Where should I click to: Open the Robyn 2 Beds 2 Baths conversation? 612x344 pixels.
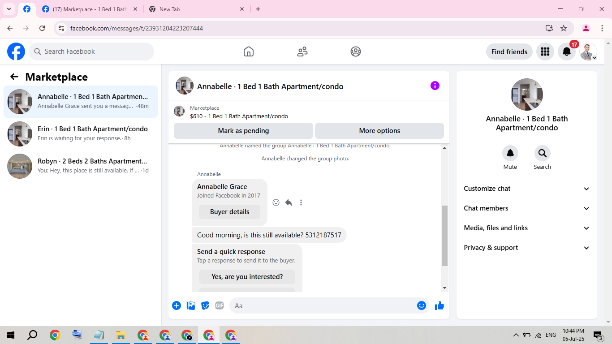click(x=81, y=166)
